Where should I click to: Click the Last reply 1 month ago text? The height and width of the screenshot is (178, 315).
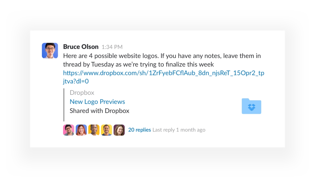tap(179, 130)
